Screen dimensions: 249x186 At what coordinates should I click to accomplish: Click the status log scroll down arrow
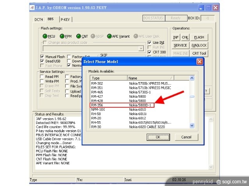(x=211, y=167)
